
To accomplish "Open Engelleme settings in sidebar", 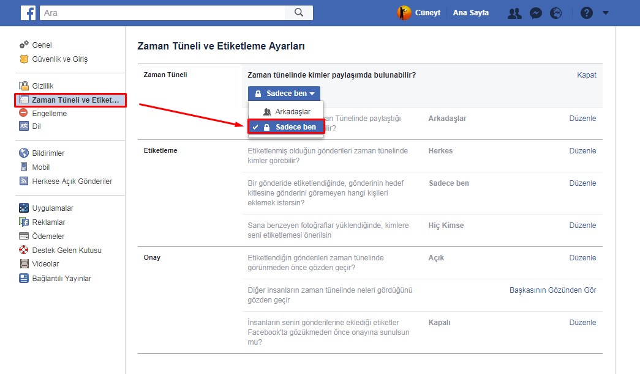I will coord(49,113).
